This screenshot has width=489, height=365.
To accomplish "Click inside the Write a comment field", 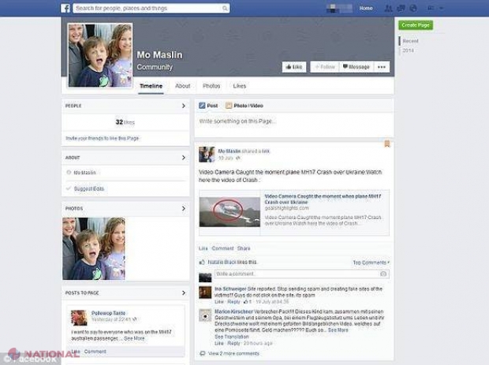I will point(296,274).
